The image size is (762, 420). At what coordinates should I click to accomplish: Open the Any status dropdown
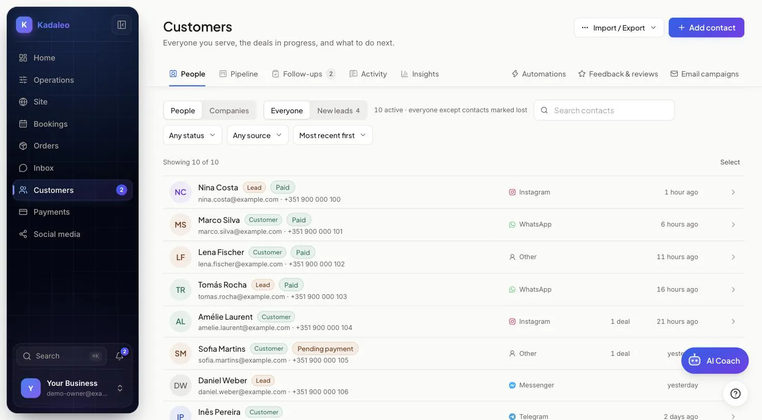click(192, 136)
